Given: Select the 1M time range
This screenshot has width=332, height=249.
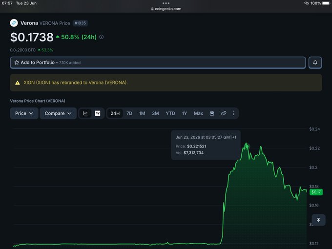Looking at the screenshot, I should 142,113.
